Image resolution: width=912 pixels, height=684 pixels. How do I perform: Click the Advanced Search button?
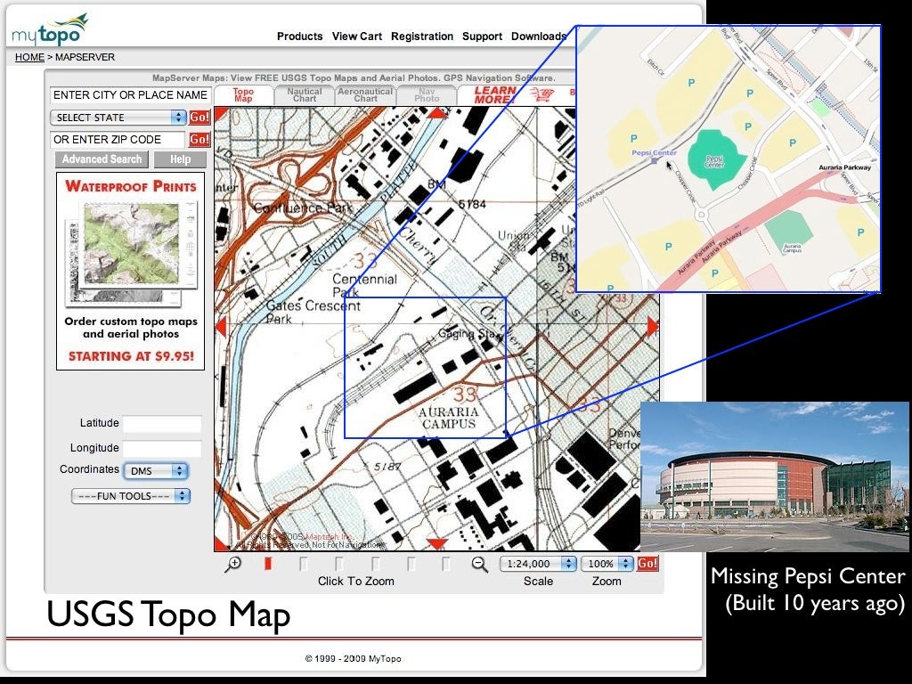pos(102,159)
